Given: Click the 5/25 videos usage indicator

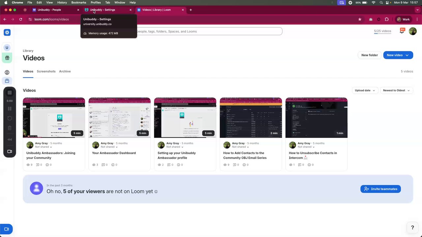Looking at the screenshot, I should [382, 31].
